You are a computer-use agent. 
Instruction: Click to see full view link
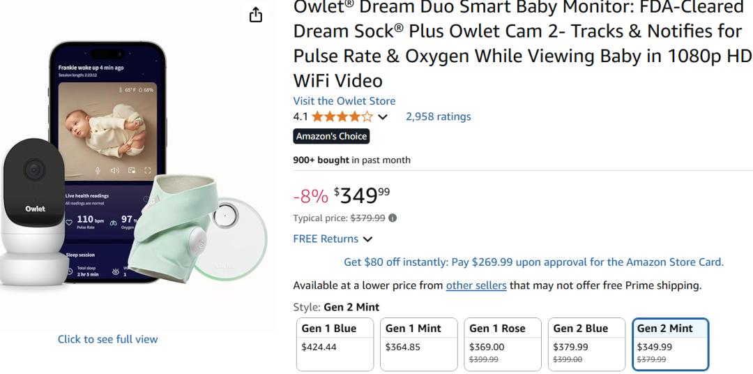pyautogui.click(x=108, y=339)
